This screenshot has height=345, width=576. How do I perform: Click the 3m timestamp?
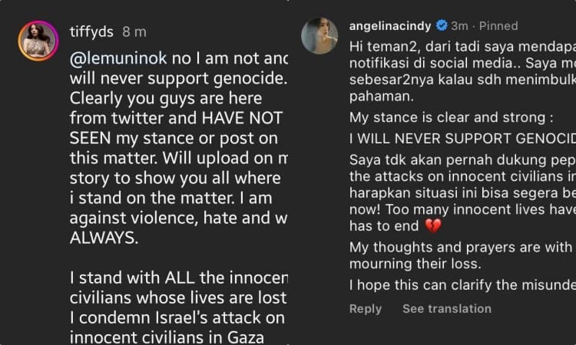point(458,26)
